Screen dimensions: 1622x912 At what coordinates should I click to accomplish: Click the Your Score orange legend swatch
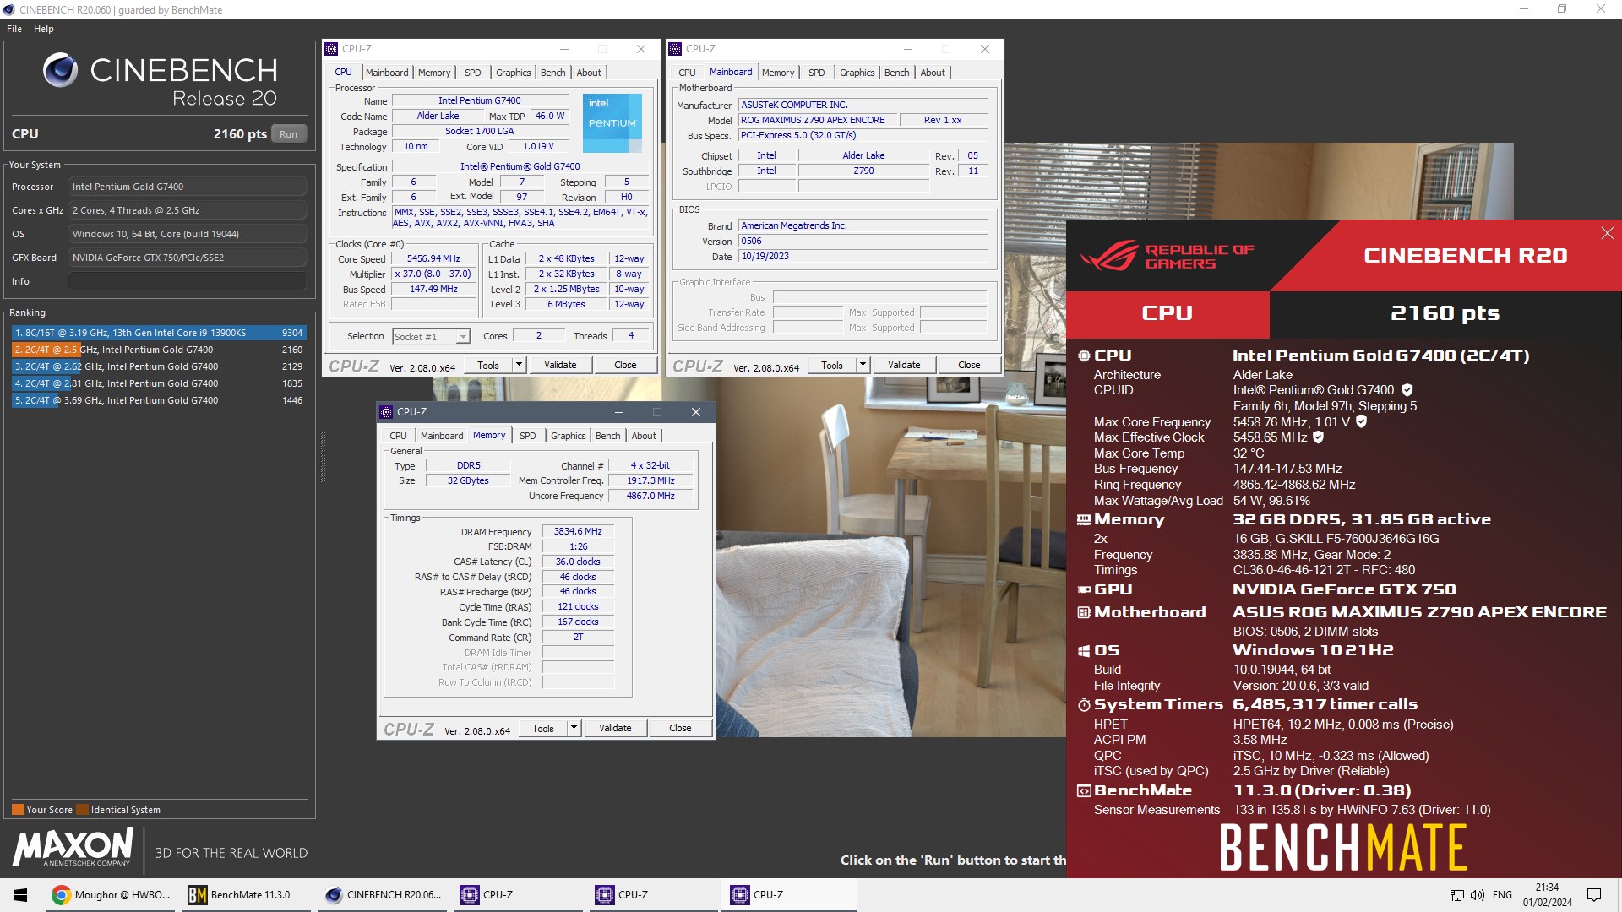point(18,809)
